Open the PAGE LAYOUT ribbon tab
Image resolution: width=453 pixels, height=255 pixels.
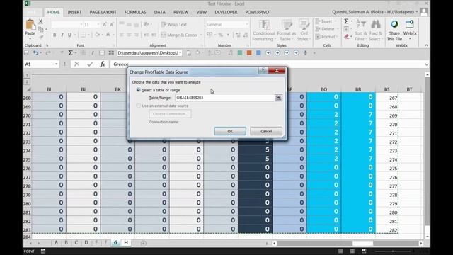pos(103,12)
